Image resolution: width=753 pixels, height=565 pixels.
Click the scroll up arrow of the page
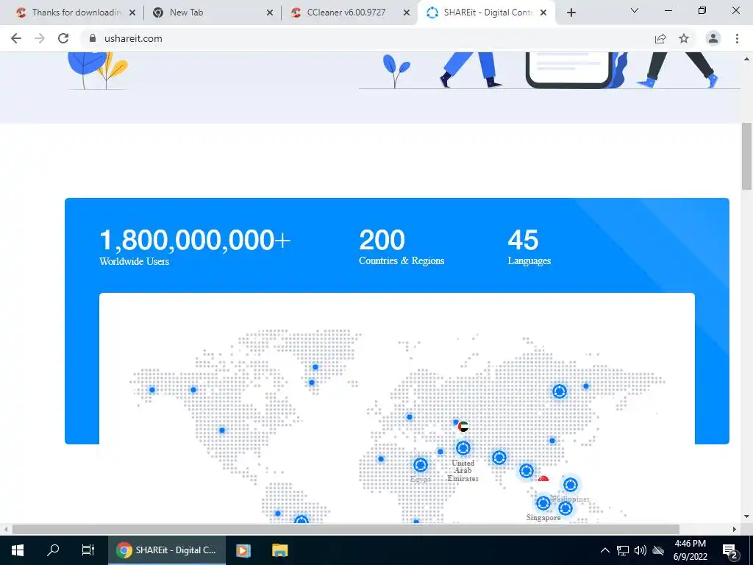pyautogui.click(x=746, y=59)
